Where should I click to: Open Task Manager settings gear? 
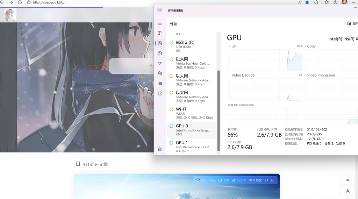coord(160,149)
